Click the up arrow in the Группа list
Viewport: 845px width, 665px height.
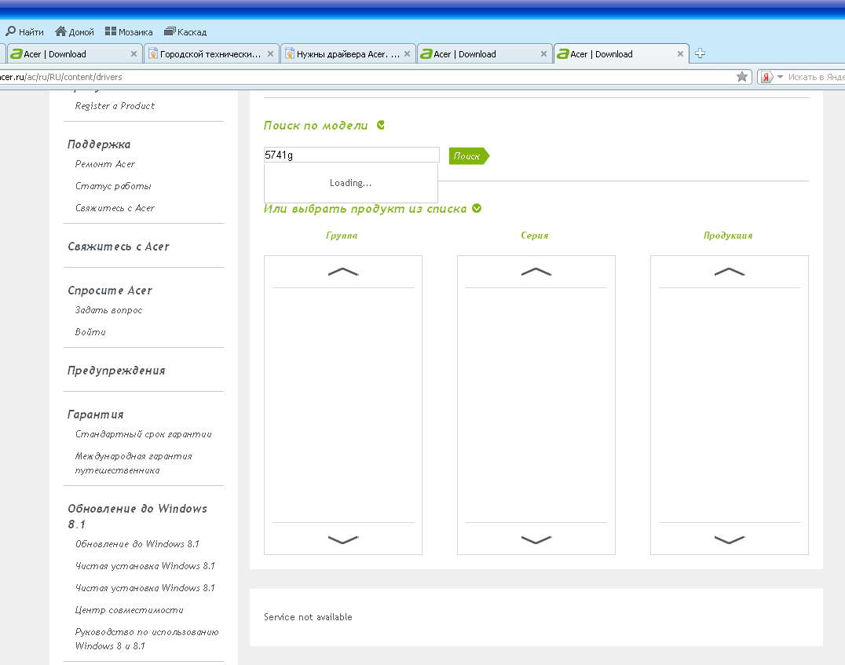click(342, 272)
